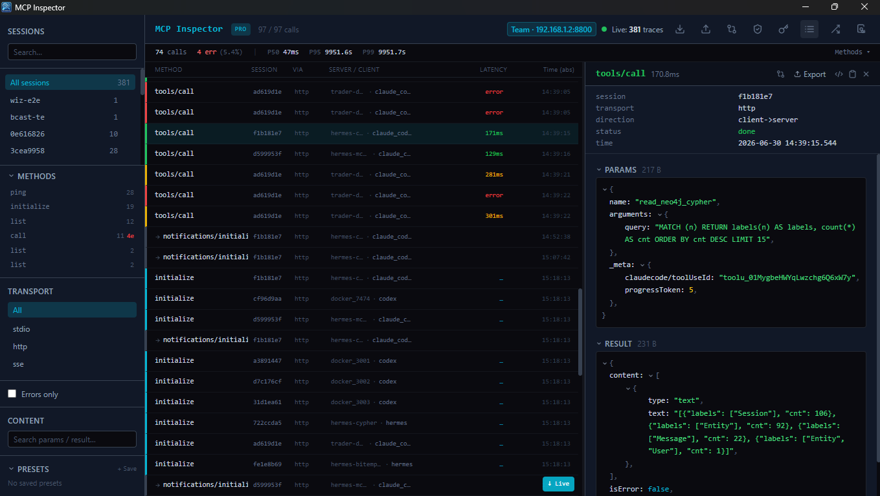Select session bcast-te
Image resolution: width=880 pixels, height=496 pixels.
[x=70, y=117]
